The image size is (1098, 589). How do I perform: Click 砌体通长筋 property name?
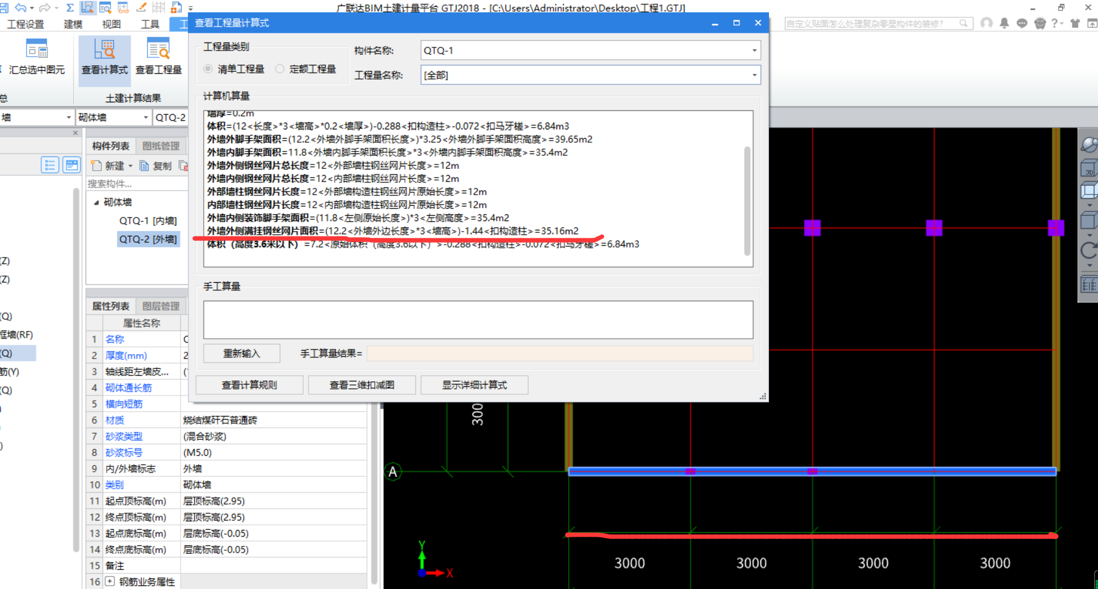click(x=129, y=388)
